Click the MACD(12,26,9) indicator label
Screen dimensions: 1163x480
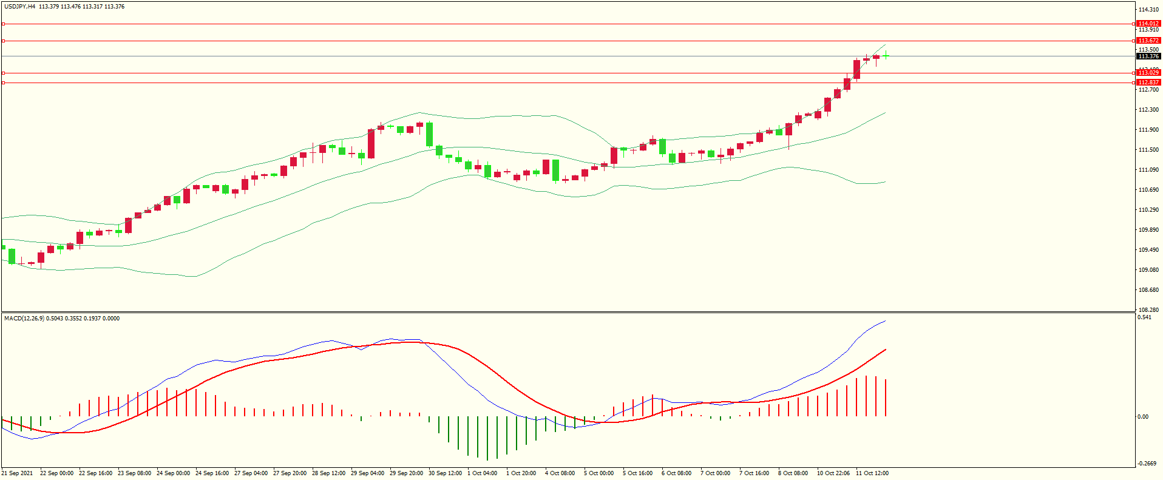(24, 319)
